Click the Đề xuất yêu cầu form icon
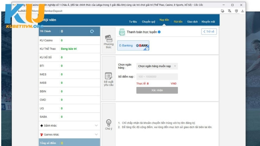 [109, 76]
